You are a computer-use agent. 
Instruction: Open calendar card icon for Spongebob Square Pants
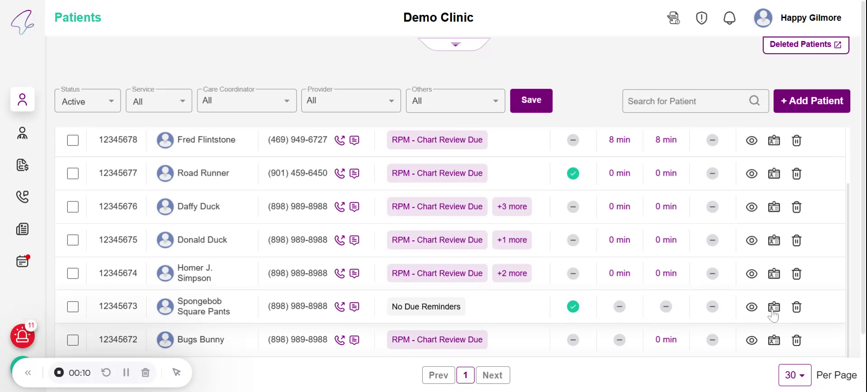[x=774, y=307]
